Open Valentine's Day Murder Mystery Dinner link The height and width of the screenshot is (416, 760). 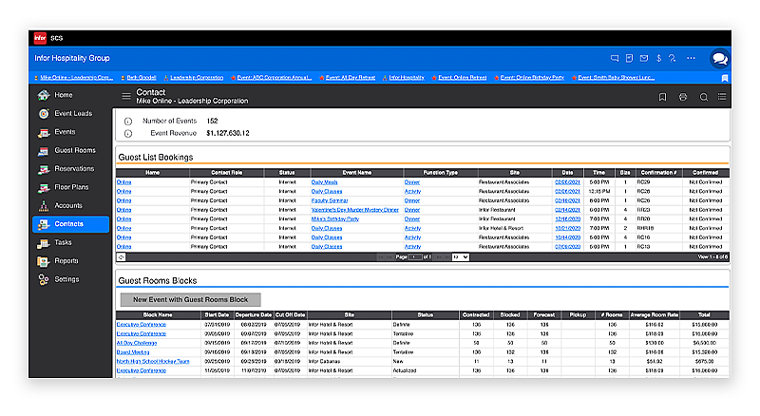354,210
